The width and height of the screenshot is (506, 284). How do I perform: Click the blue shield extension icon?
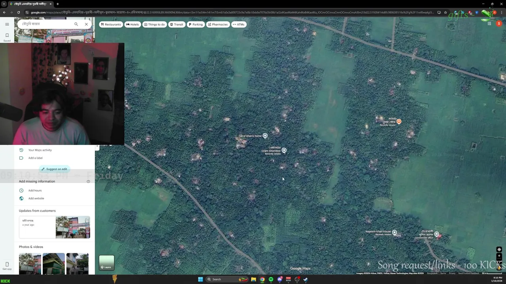(477, 12)
